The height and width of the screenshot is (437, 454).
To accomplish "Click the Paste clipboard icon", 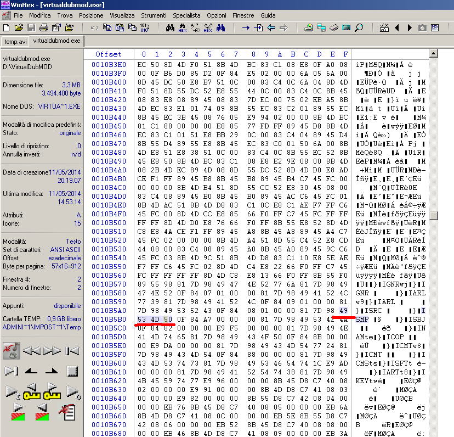I will click(x=120, y=28).
